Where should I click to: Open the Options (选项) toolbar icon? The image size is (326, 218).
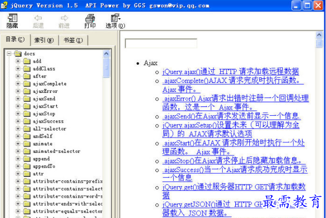tap(115, 18)
